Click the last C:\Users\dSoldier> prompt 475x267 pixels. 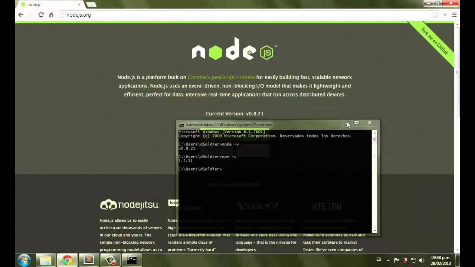(200, 169)
